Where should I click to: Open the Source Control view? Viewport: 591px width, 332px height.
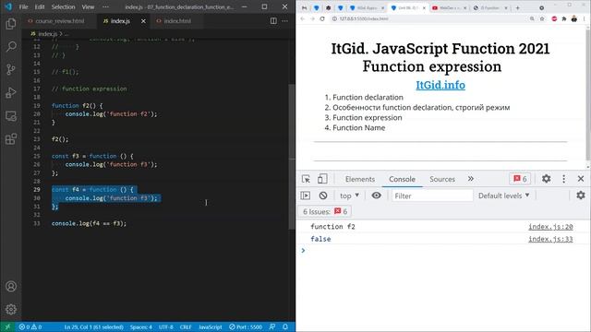click(11, 70)
